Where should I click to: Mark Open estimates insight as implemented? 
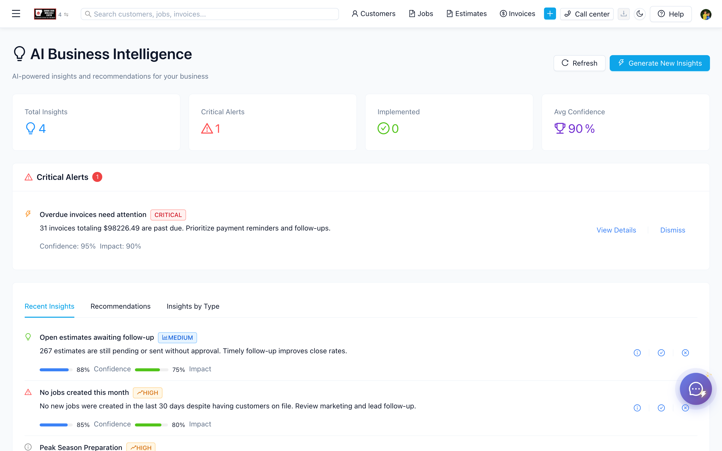pos(661,353)
